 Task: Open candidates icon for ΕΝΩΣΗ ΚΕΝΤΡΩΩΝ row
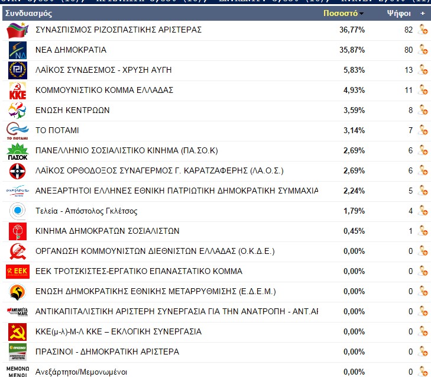[x=423, y=110]
